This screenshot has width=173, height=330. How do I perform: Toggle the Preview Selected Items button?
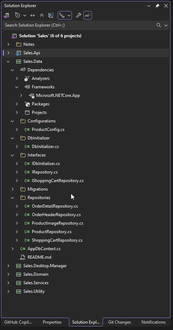click(x=88, y=15)
